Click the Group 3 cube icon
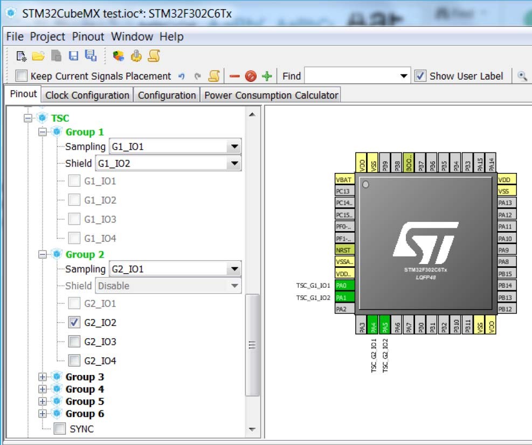This screenshot has height=445, width=532. [x=57, y=377]
